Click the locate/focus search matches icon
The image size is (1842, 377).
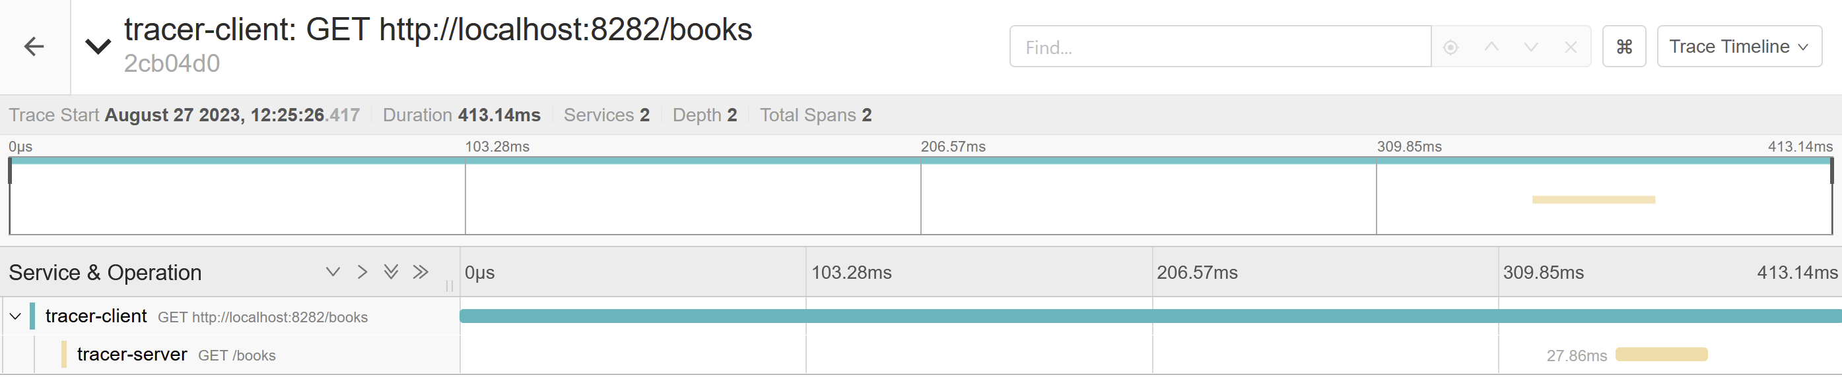click(1450, 47)
